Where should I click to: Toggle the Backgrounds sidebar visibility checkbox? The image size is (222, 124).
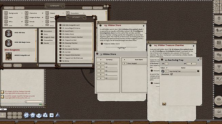(x=22, y=13)
